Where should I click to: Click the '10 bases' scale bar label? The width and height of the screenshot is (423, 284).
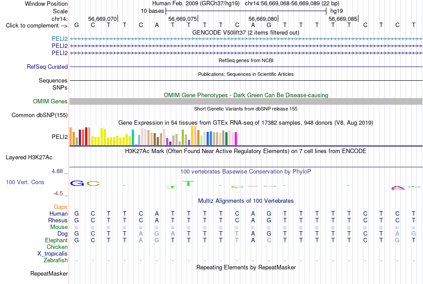tap(152, 11)
